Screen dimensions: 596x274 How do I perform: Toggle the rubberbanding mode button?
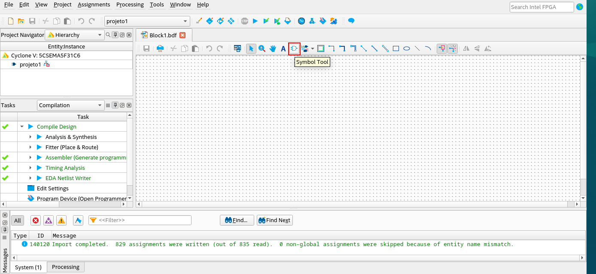coord(442,48)
